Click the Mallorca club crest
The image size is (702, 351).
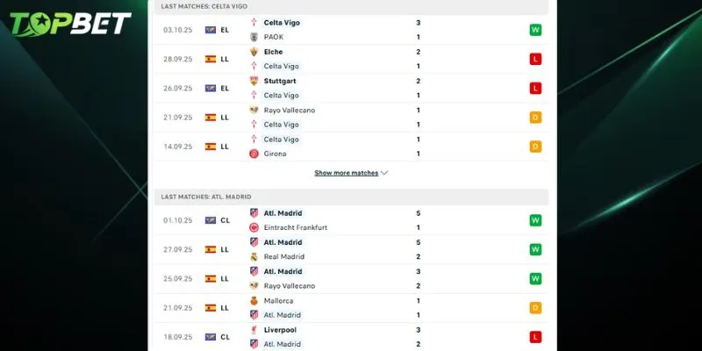tap(254, 300)
